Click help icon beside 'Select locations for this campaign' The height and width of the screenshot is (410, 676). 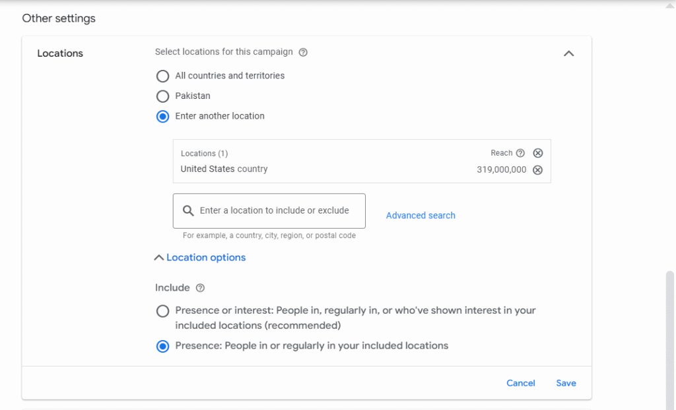(303, 52)
